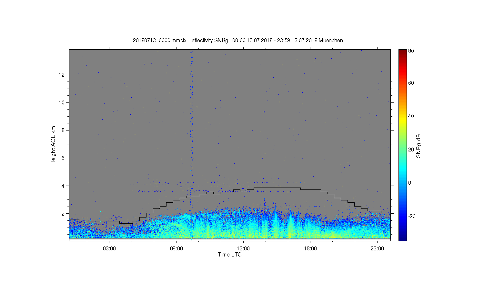Click the 60 value on the colorbar scale
The image size is (484, 290).
pos(411,83)
